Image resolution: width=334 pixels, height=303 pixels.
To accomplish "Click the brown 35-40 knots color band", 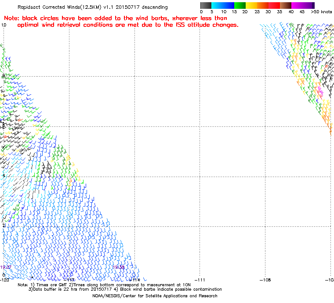I will click(x=286, y=5).
